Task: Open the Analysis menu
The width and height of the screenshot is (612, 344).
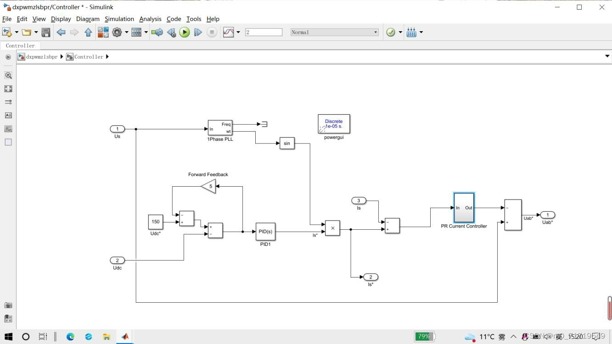Action: coord(150,19)
